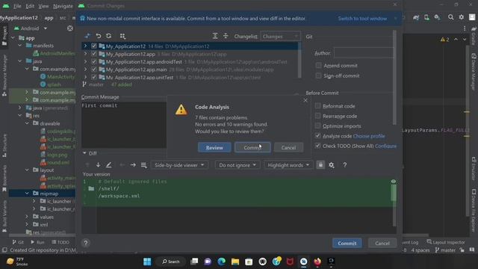Expand My_Application12 changes node
Viewport: 478px width, 269px height.
(x=85, y=46)
